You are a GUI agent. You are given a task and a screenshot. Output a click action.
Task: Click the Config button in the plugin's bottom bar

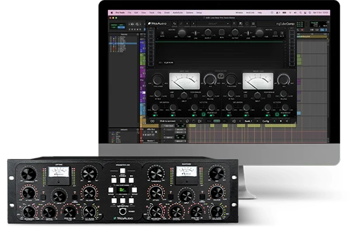[265, 121]
